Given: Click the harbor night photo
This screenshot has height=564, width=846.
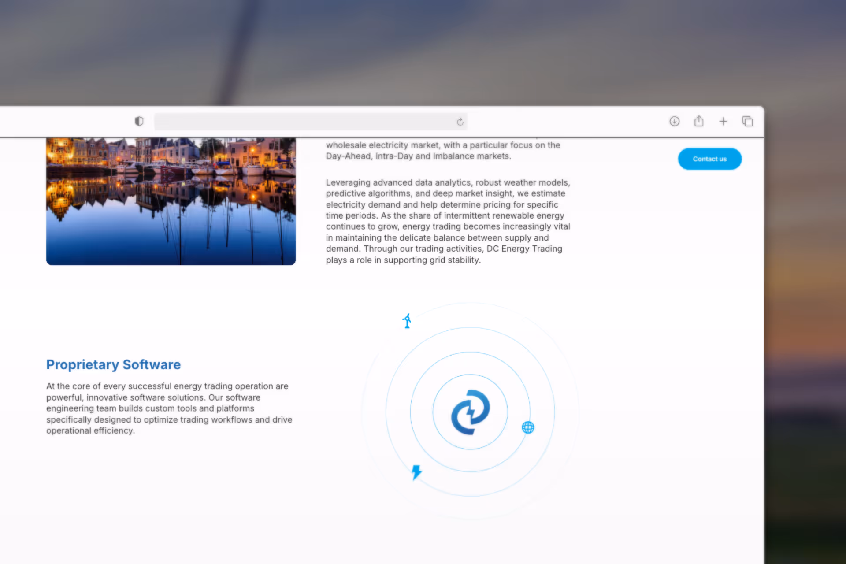Looking at the screenshot, I should (x=171, y=201).
